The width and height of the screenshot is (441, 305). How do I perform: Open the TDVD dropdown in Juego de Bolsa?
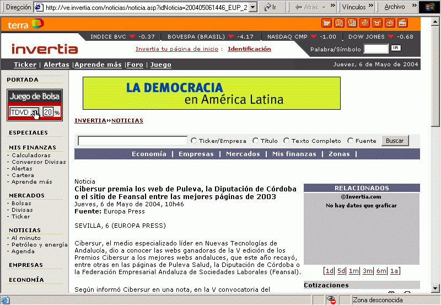[35, 113]
